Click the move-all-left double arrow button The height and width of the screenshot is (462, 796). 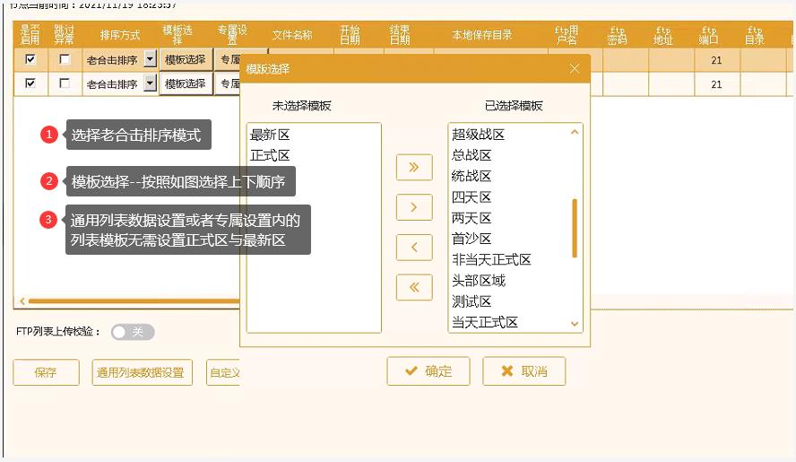tap(413, 287)
